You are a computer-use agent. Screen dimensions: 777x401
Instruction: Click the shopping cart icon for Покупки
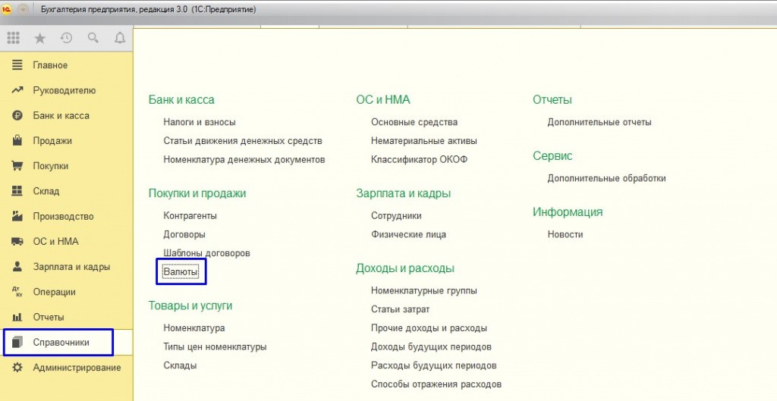17,166
